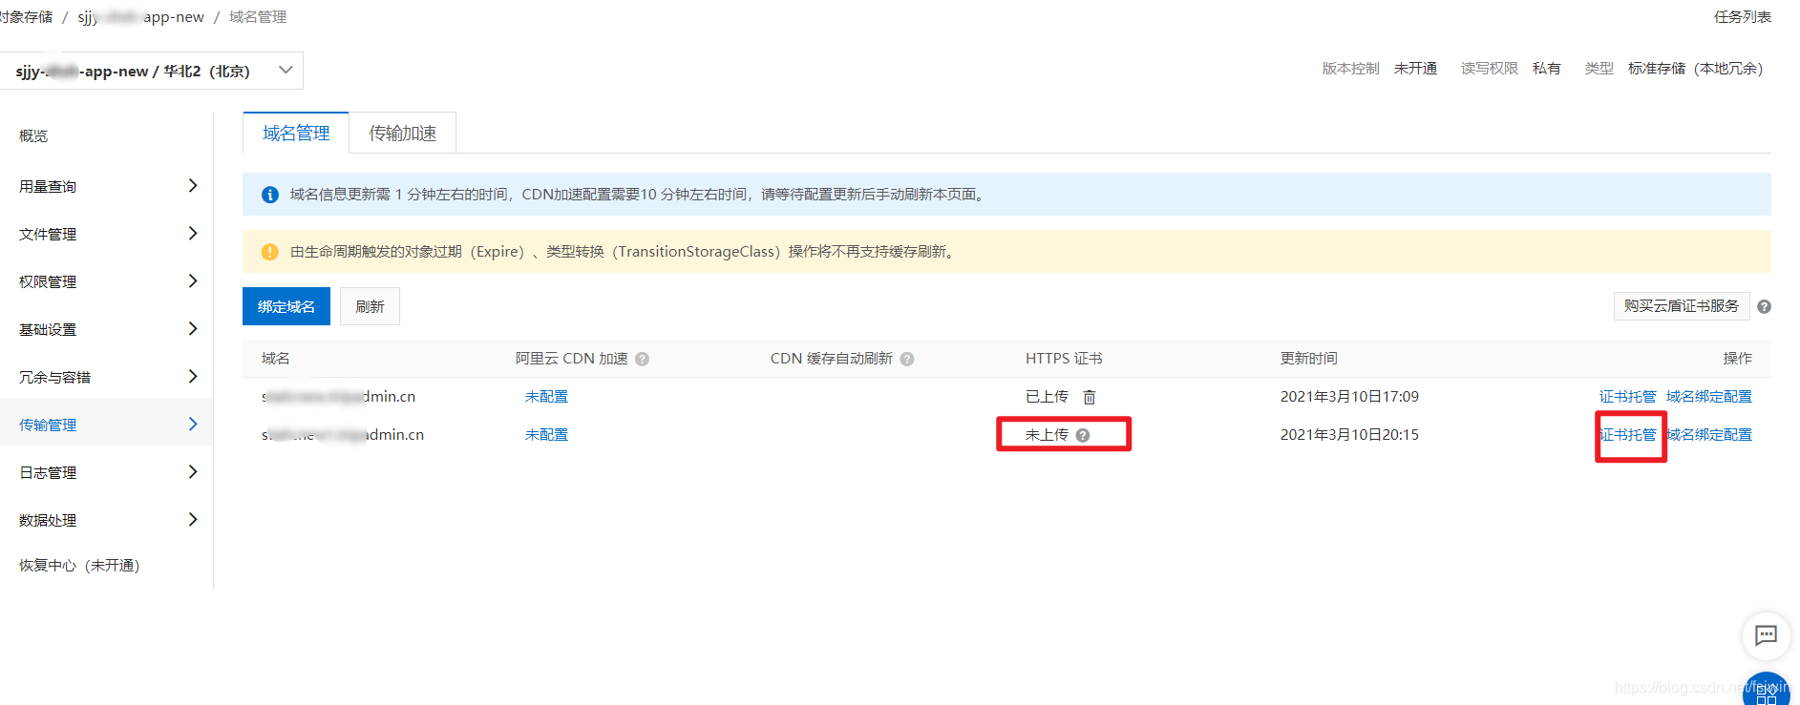Delete the uploaded HTTPS certificate trash icon
This screenshot has width=1800, height=705.
point(1090,397)
